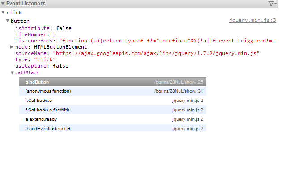Screen dimensions: 286x173
Task: Click the isAttribute false property row
Action: point(43,28)
